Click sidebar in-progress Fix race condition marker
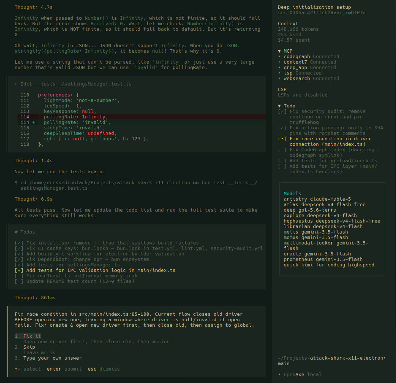The height and width of the screenshot is (383, 396). [x=282, y=139]
